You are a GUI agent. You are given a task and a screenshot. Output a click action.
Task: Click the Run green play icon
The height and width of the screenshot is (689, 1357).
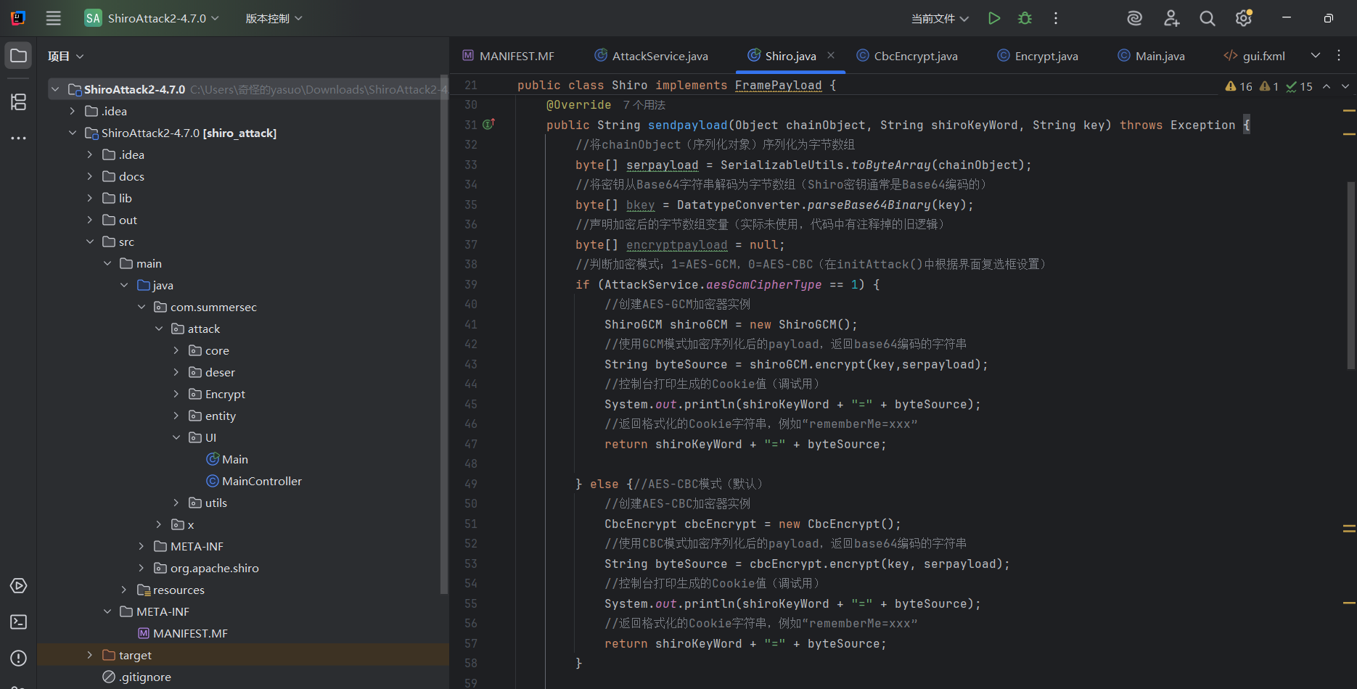coord(994,18)
